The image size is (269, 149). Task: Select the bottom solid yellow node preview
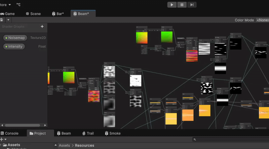point(171,119)
